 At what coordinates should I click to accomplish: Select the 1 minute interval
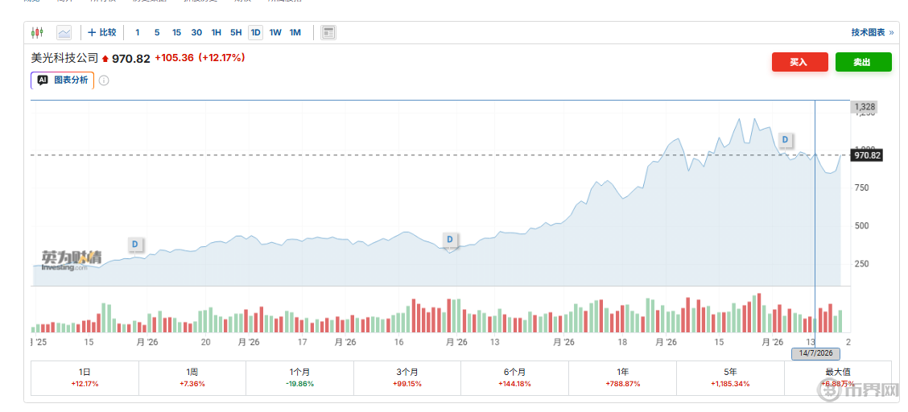point(137,32)
